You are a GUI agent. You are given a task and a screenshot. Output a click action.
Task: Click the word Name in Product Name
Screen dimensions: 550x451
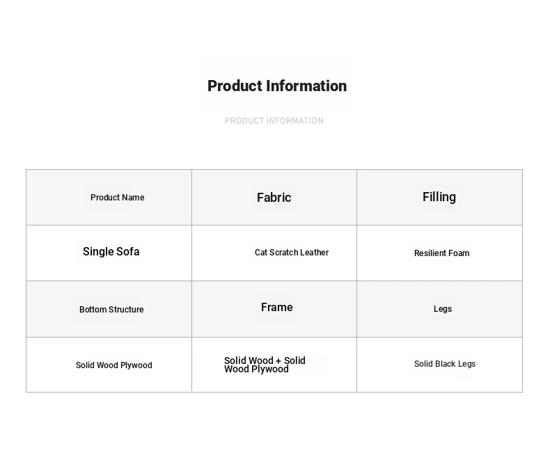[133, 198]
